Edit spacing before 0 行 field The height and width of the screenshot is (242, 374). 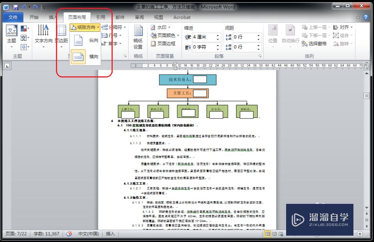(245, 37)
